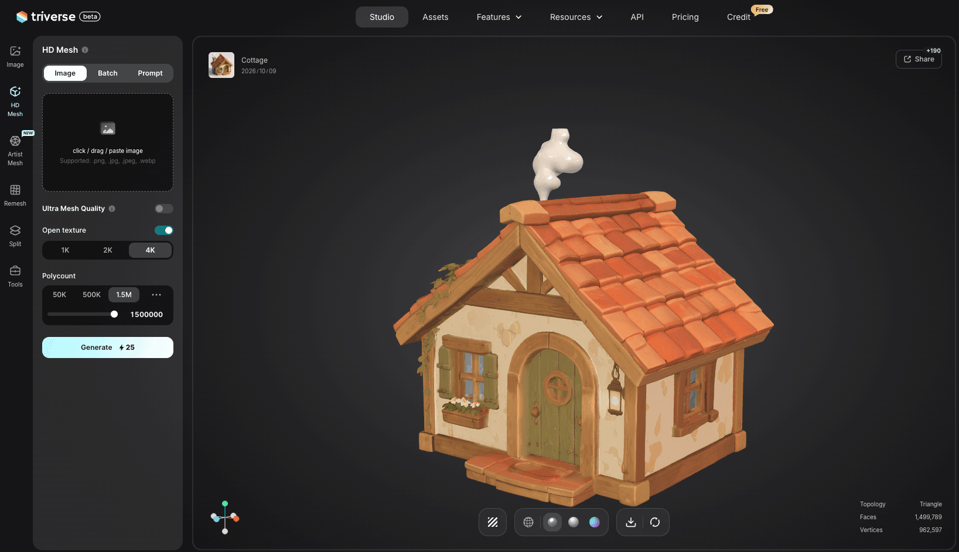This screenshot has width=959, height=552.
Task: Choose 4K texture resolution
Action: (151, 250)
